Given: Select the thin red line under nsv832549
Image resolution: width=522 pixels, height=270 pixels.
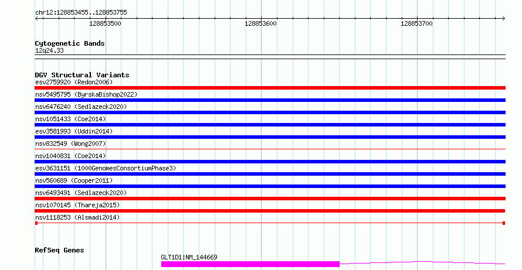Looking at the screenshot, I should pyautogui.click(x=270, y=149).
